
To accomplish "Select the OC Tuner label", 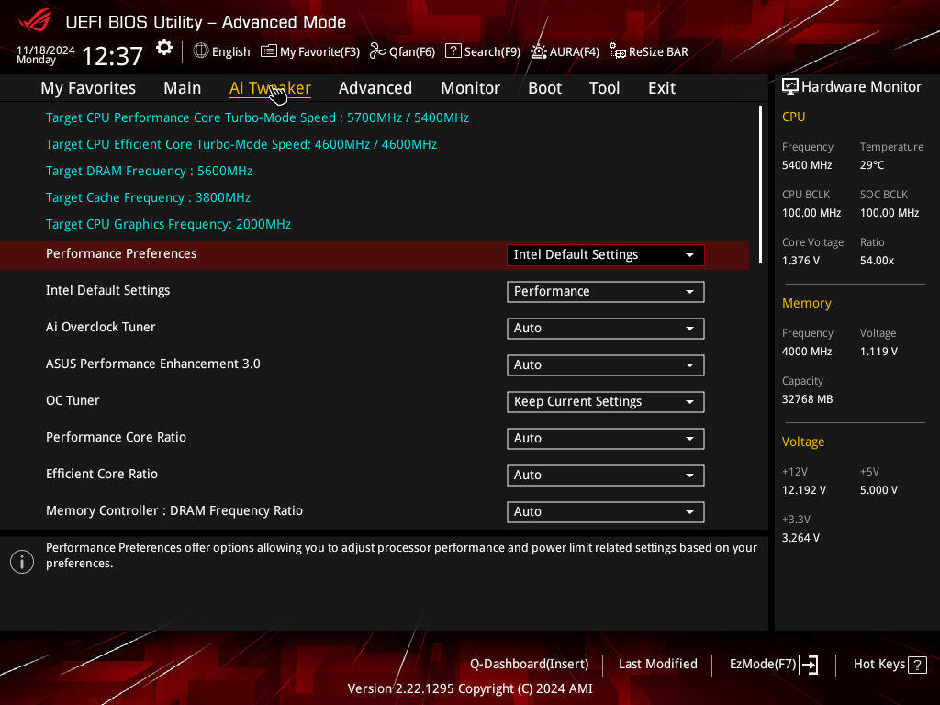I will tap(73, 400).
